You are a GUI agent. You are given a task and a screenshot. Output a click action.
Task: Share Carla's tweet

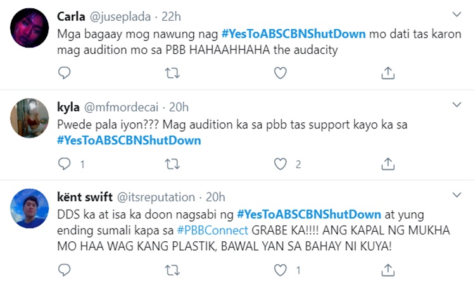tap(388, 73)
